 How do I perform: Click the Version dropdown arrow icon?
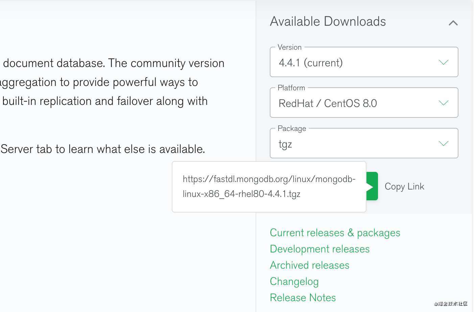[x=443, y=62]
